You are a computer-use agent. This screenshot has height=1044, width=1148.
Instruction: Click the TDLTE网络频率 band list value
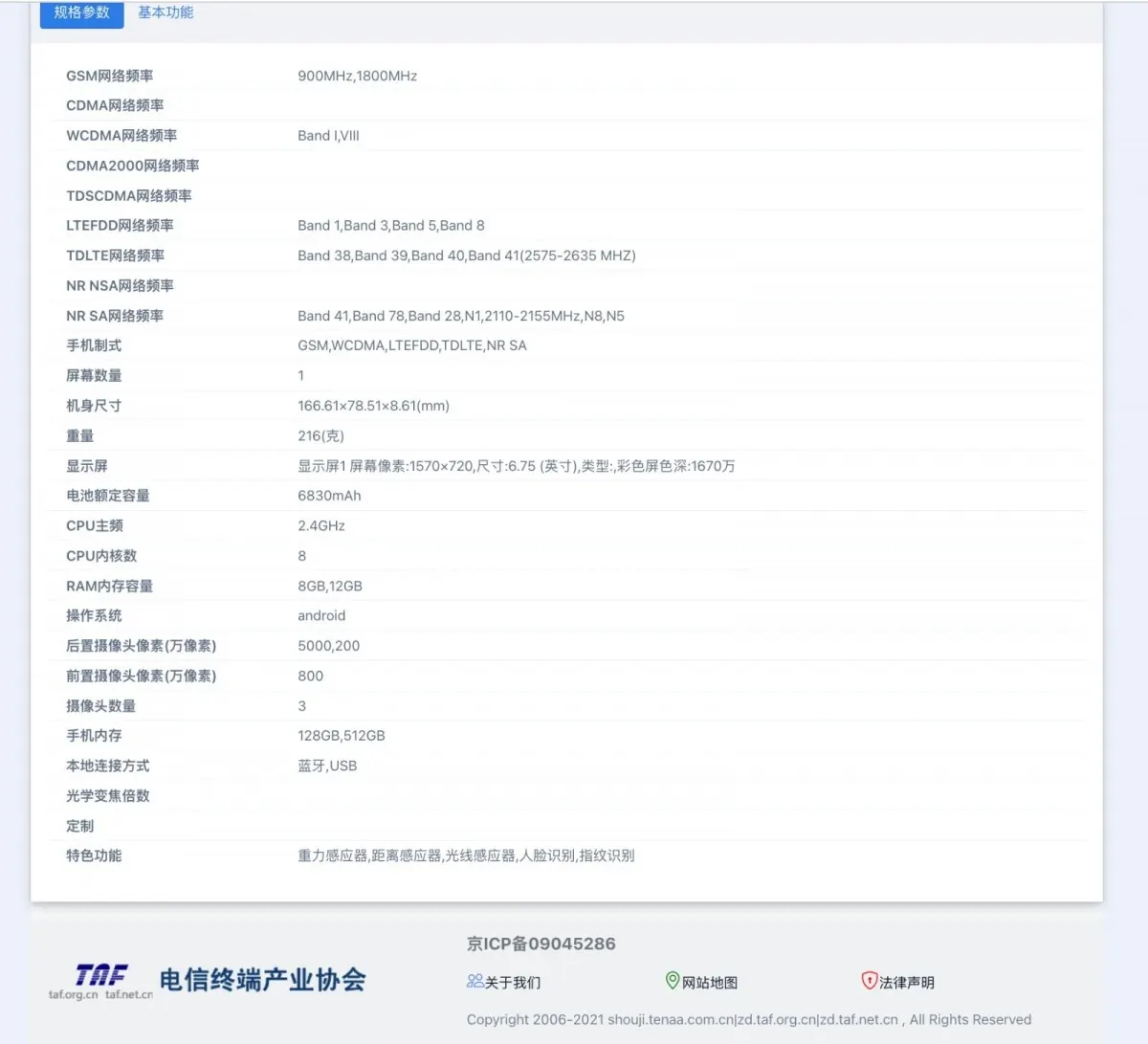[467, 255]
